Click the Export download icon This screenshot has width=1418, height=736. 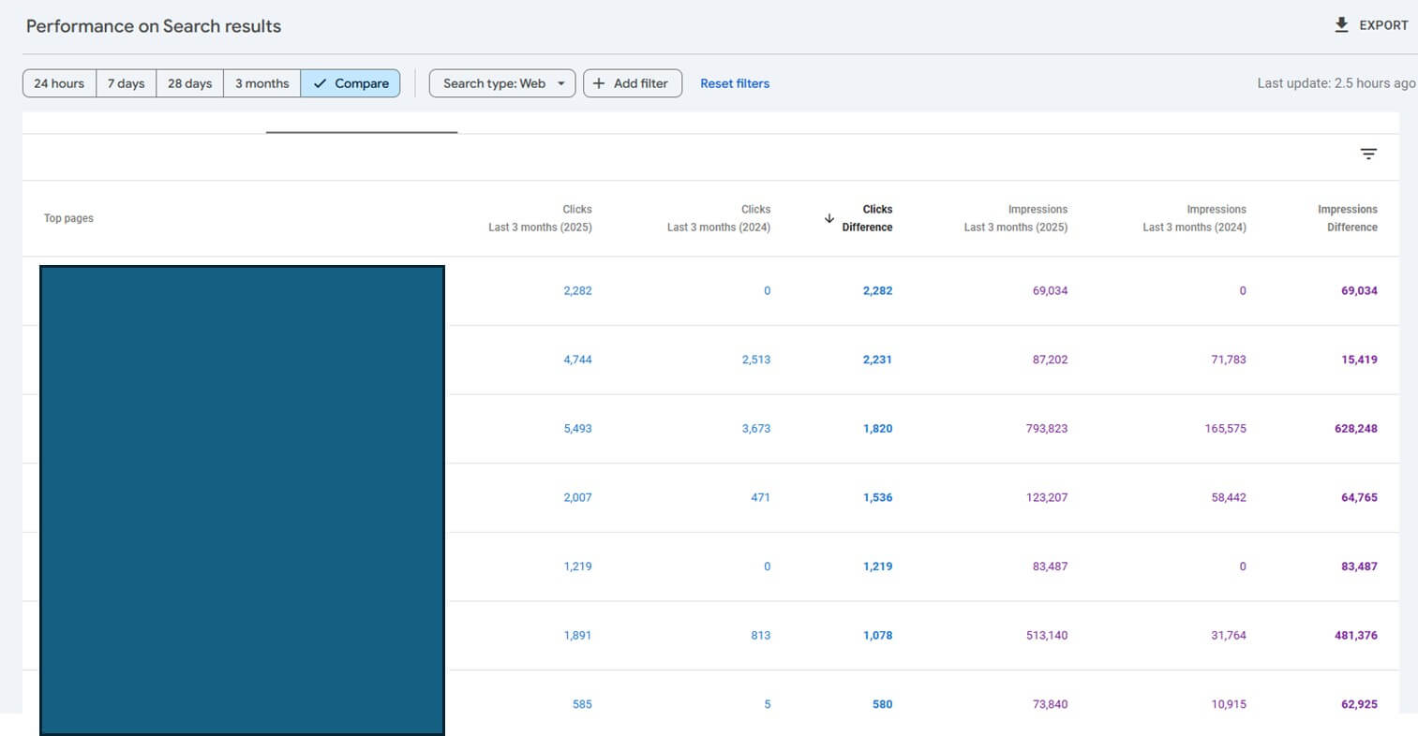[x=1341, y=25]
